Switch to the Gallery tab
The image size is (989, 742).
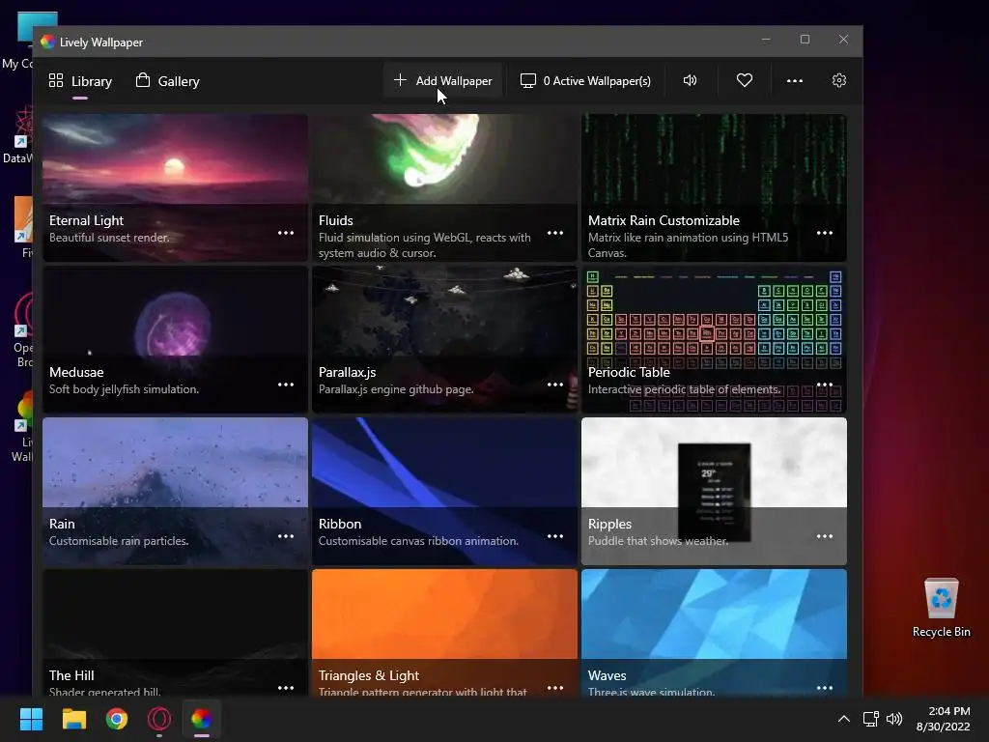[x=168, y=81]
